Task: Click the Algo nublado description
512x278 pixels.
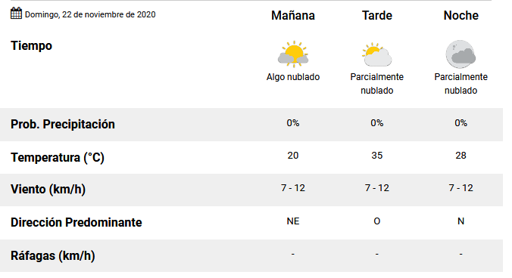Action: click(x=293, y=77)
